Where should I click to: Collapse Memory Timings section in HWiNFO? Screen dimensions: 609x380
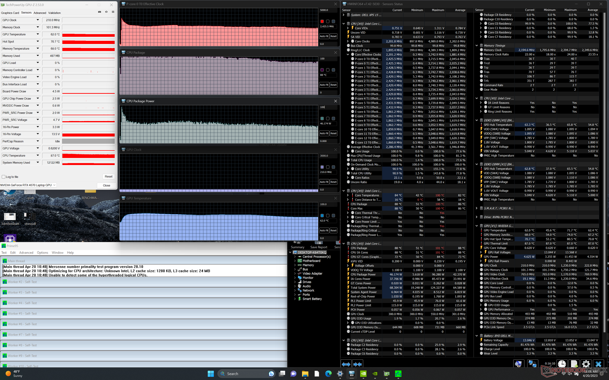[x=476, y=46]
